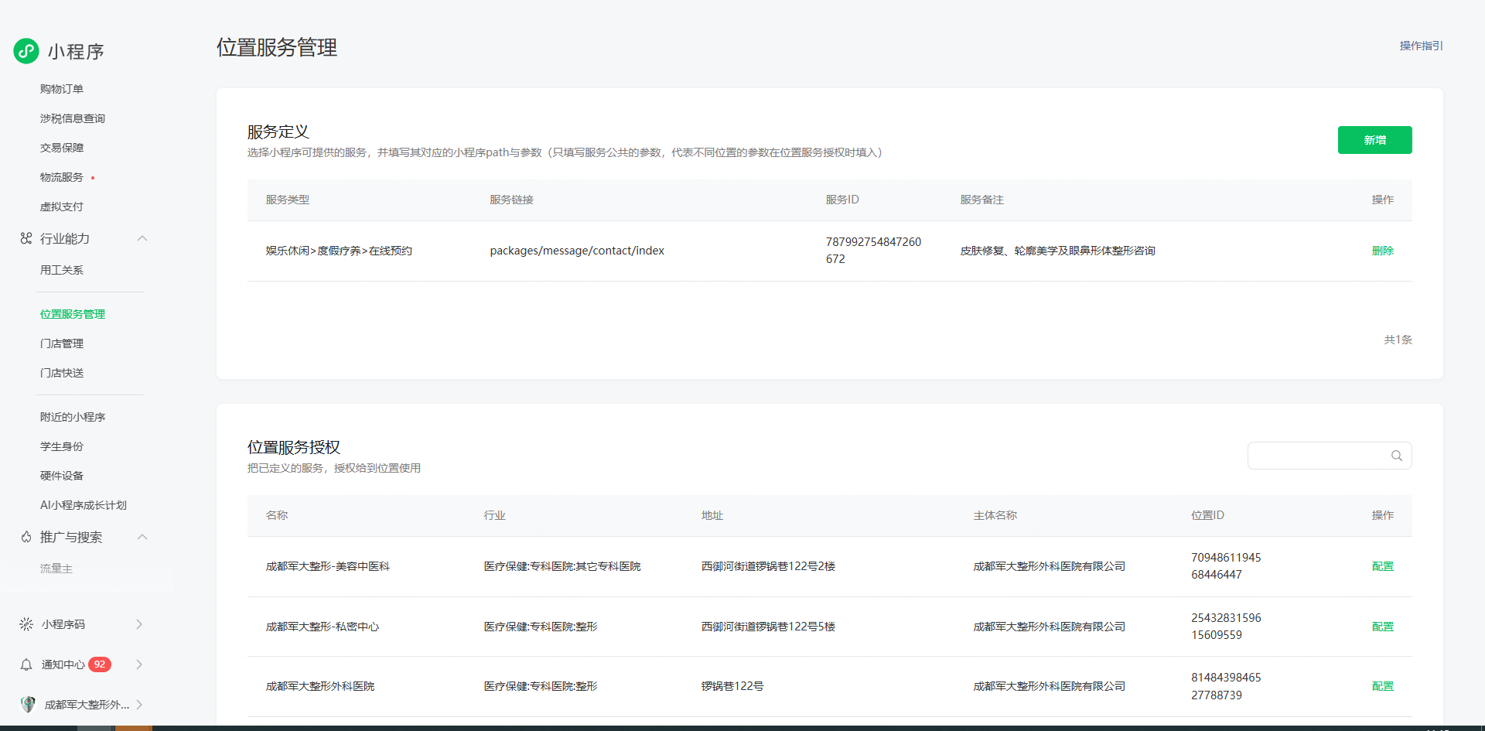The image size is (1485, 731).
Task: Delete the 娱乐休闲 service row with 删除
Action: click(1383, 251)
